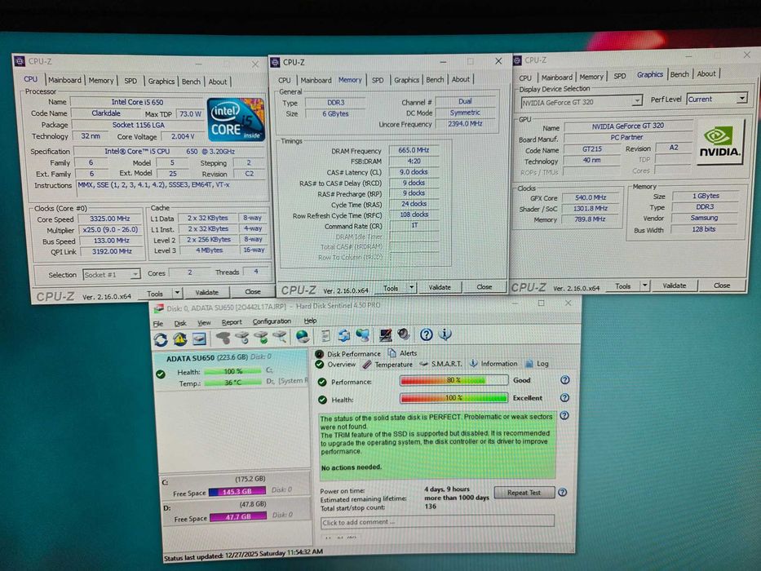Click the help icon beside Health Excellent
The image size is (761, 571).
[x=564, y=397]
